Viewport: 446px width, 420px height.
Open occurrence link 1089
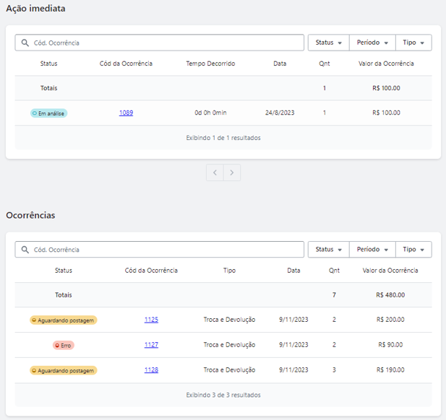click(126, 113)
